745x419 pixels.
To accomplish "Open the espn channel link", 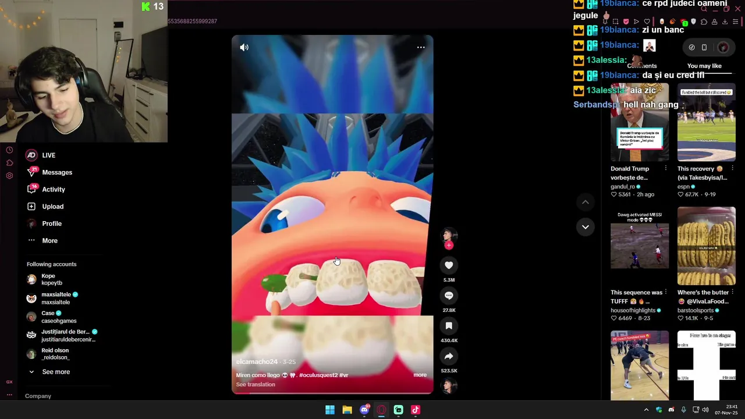I will (x=683, y=187).
